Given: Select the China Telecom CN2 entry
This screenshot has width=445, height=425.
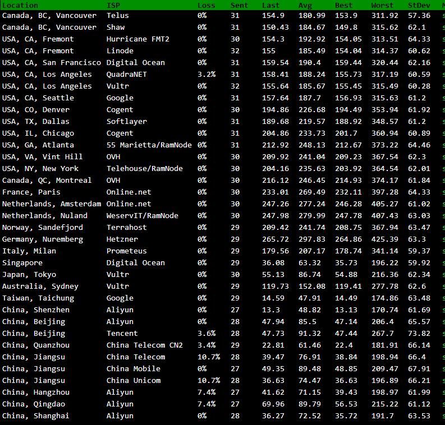Looking at the screenshot, I should pos(144,345).
